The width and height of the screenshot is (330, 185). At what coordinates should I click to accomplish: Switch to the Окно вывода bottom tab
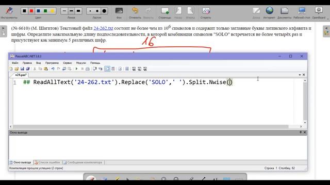(x=21, y=162)
